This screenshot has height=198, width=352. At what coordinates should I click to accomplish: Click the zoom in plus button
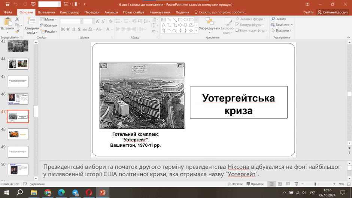coord(334,184)
